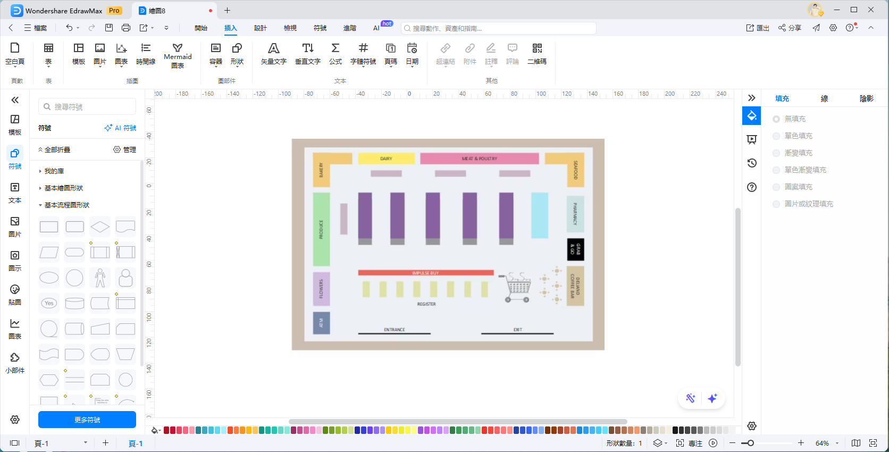Open the 時間線 timeline tool

pos(145,54)
